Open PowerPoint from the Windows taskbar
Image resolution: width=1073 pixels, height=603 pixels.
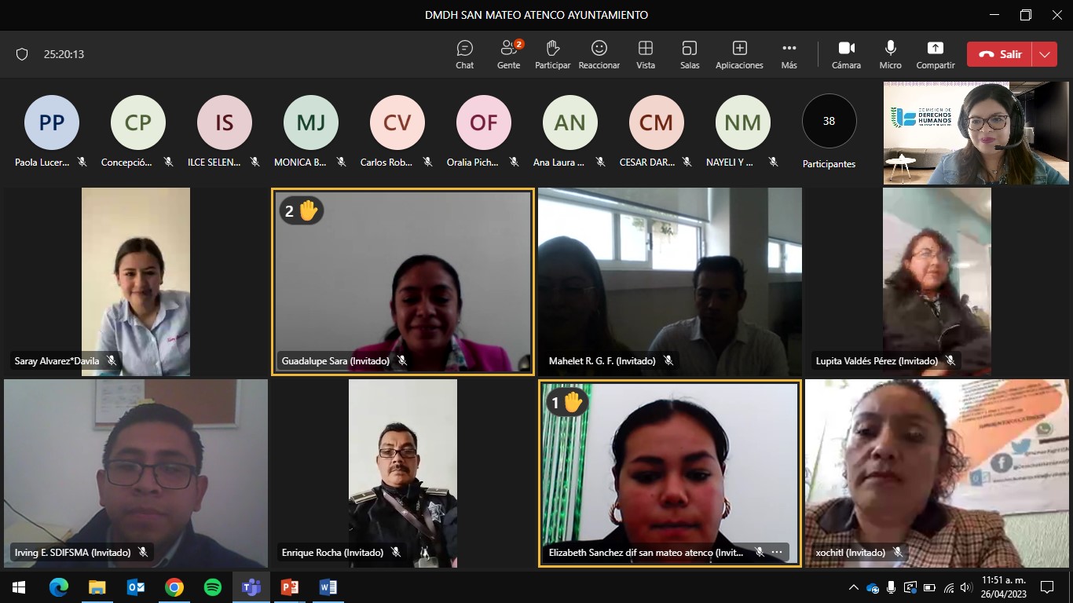(x=290, y=587)
